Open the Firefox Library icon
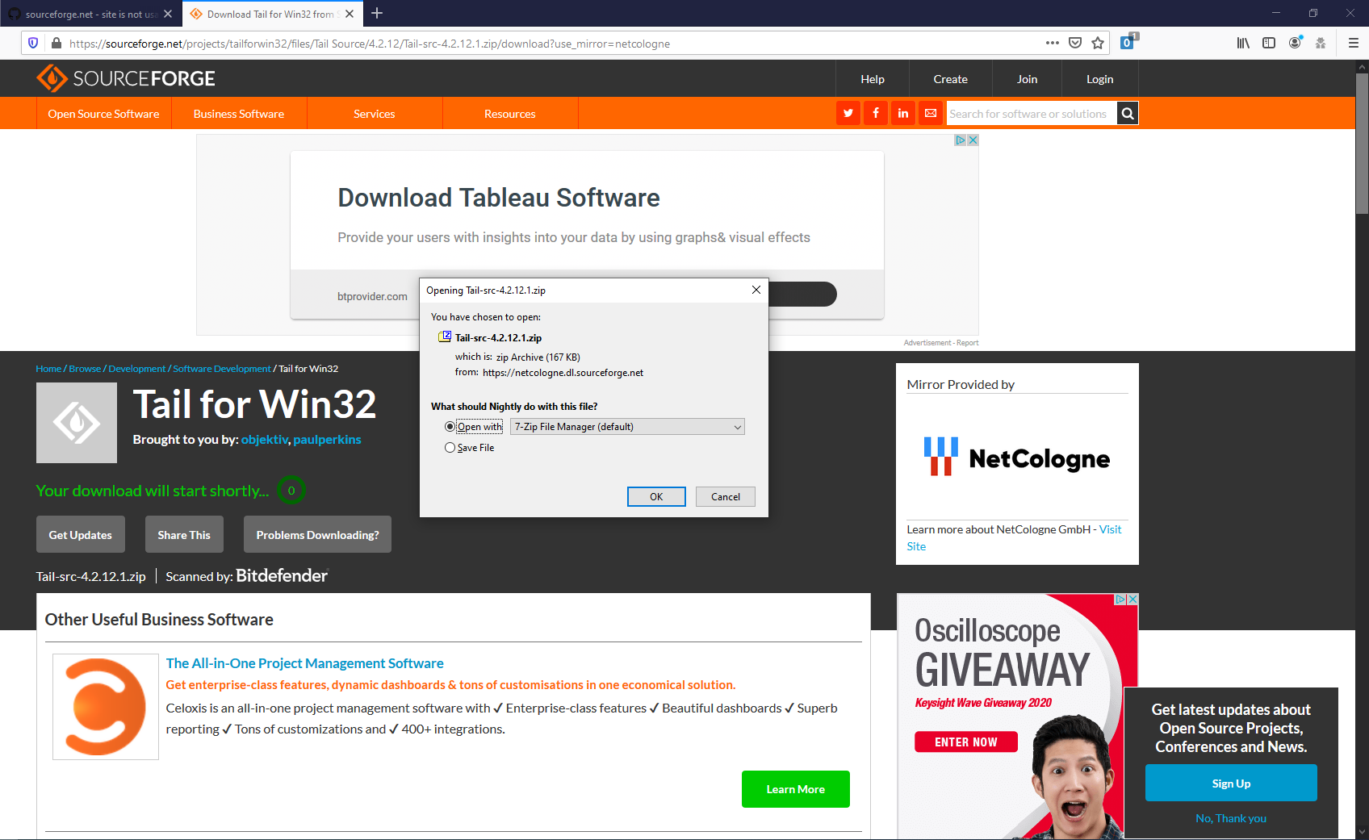Viewport: 1369px width, 840px height. (1243, 43)
